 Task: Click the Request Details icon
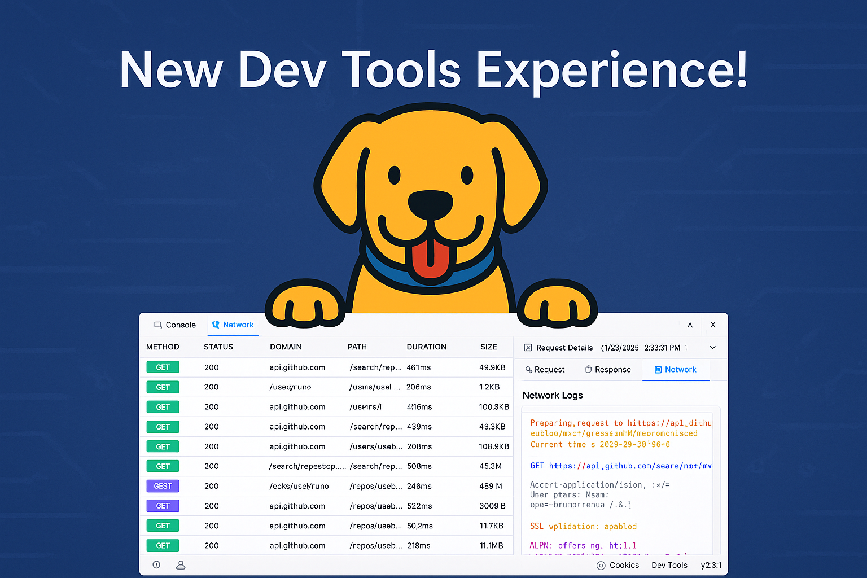point(528,348)
